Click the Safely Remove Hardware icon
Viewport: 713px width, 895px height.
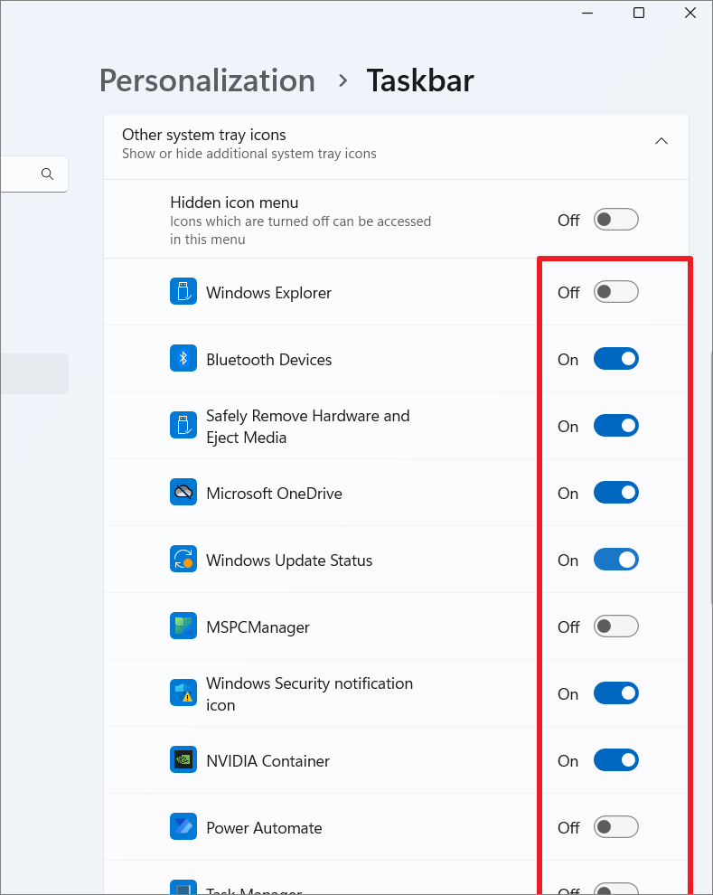(x=183, y=425)
